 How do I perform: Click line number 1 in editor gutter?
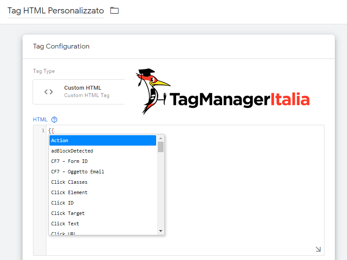(43, 130)
